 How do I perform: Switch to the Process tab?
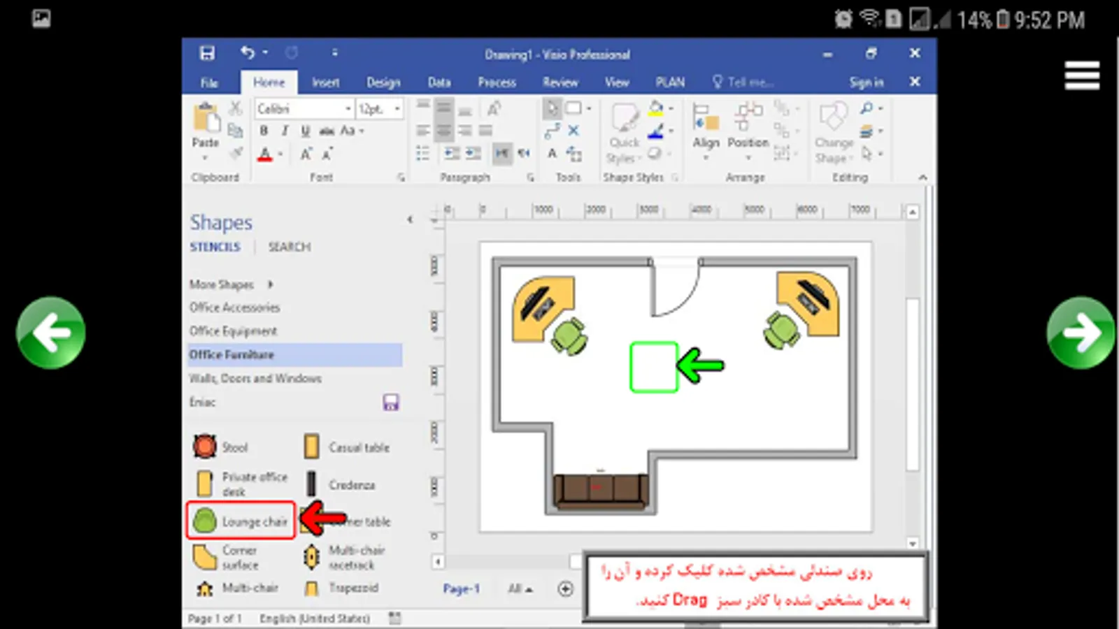(497, 82)
